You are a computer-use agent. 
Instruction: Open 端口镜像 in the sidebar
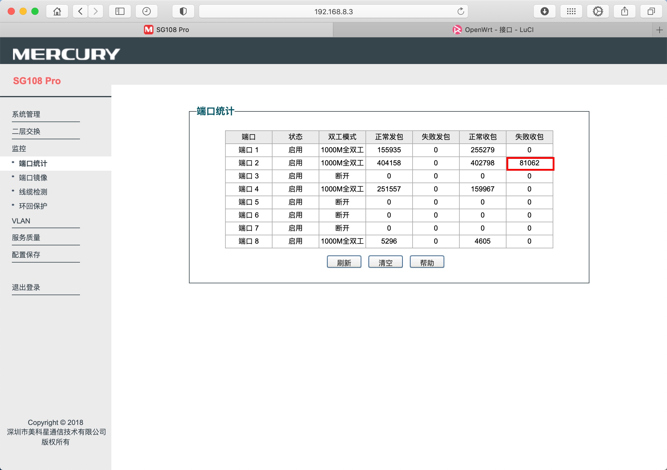[x=33, y=178]
